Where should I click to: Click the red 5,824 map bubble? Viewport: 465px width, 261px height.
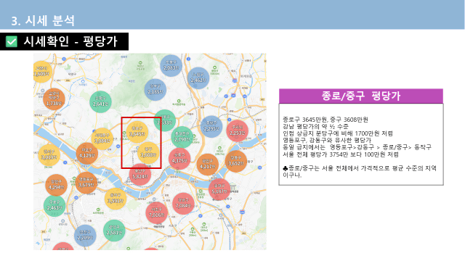pyautogui.click(x=139, y=175)
